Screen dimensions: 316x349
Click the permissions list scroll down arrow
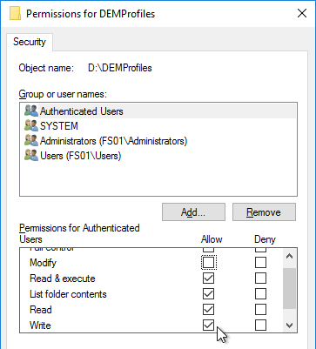(289, 326)
